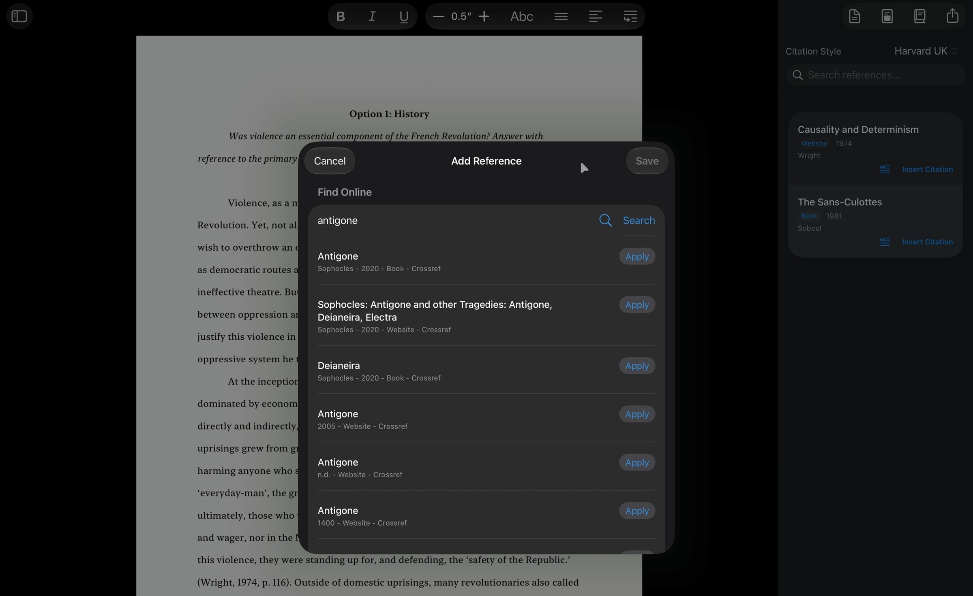Focus the Search references field
Viewport: 973px width, 596px height.
[x=875, y=75]
